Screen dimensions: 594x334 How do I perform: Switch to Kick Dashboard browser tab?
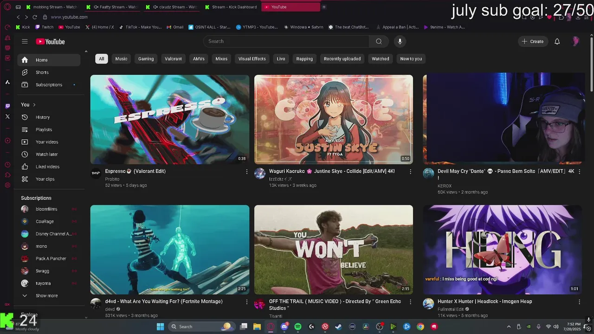coord(231,7)
